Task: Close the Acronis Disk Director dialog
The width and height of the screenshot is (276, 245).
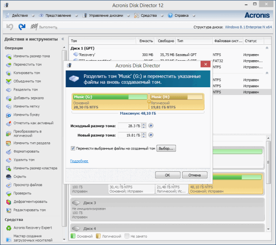Action: tap(205, 64)
